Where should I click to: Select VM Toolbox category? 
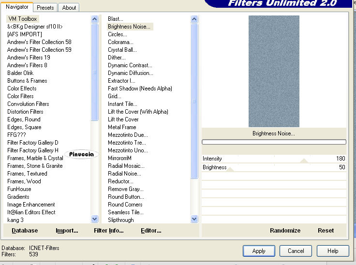coord(22,19)
